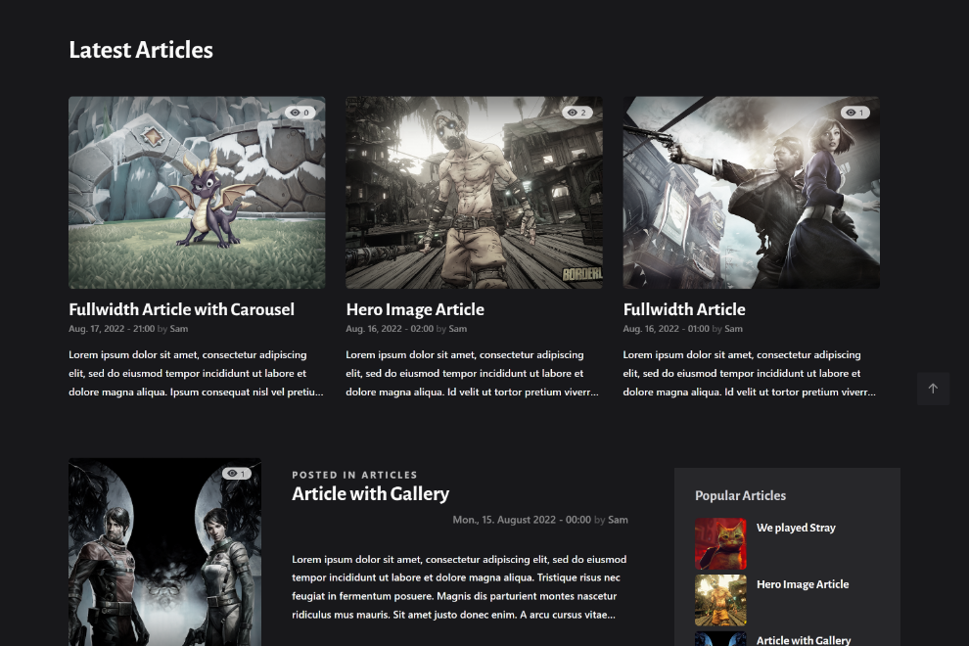Click the date Aug. 16, 2022 - 02:00
969x646 pixels.
(x=390, y=329)
